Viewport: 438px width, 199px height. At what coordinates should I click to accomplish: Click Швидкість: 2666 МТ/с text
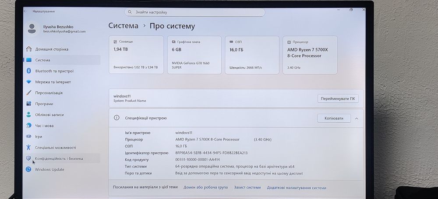[246, 68]
